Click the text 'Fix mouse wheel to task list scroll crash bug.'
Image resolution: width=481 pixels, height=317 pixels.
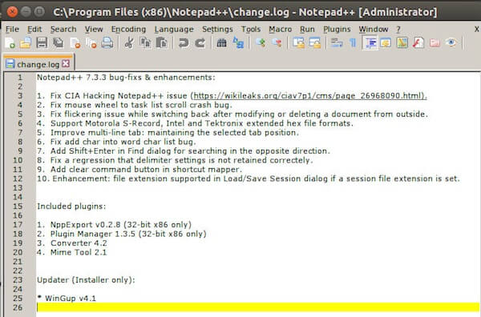coord(141,105)
